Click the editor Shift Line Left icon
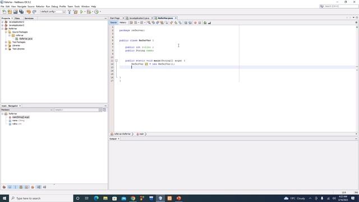The width and height of the screenshot is (359, 202). 186,22
